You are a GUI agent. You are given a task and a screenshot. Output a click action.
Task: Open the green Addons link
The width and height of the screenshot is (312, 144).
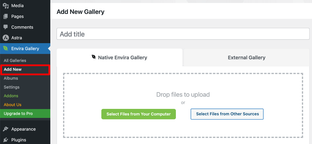point(11,96)
